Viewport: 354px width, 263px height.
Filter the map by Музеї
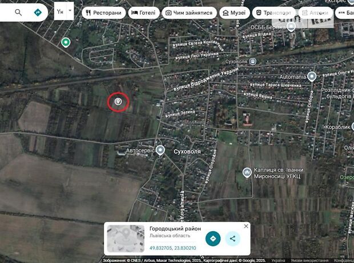[234, 13]
